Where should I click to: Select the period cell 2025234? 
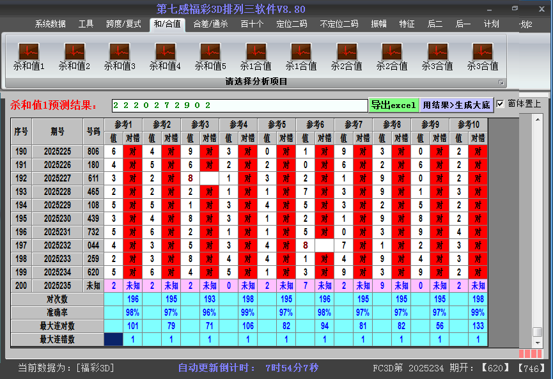click(58, 272)
